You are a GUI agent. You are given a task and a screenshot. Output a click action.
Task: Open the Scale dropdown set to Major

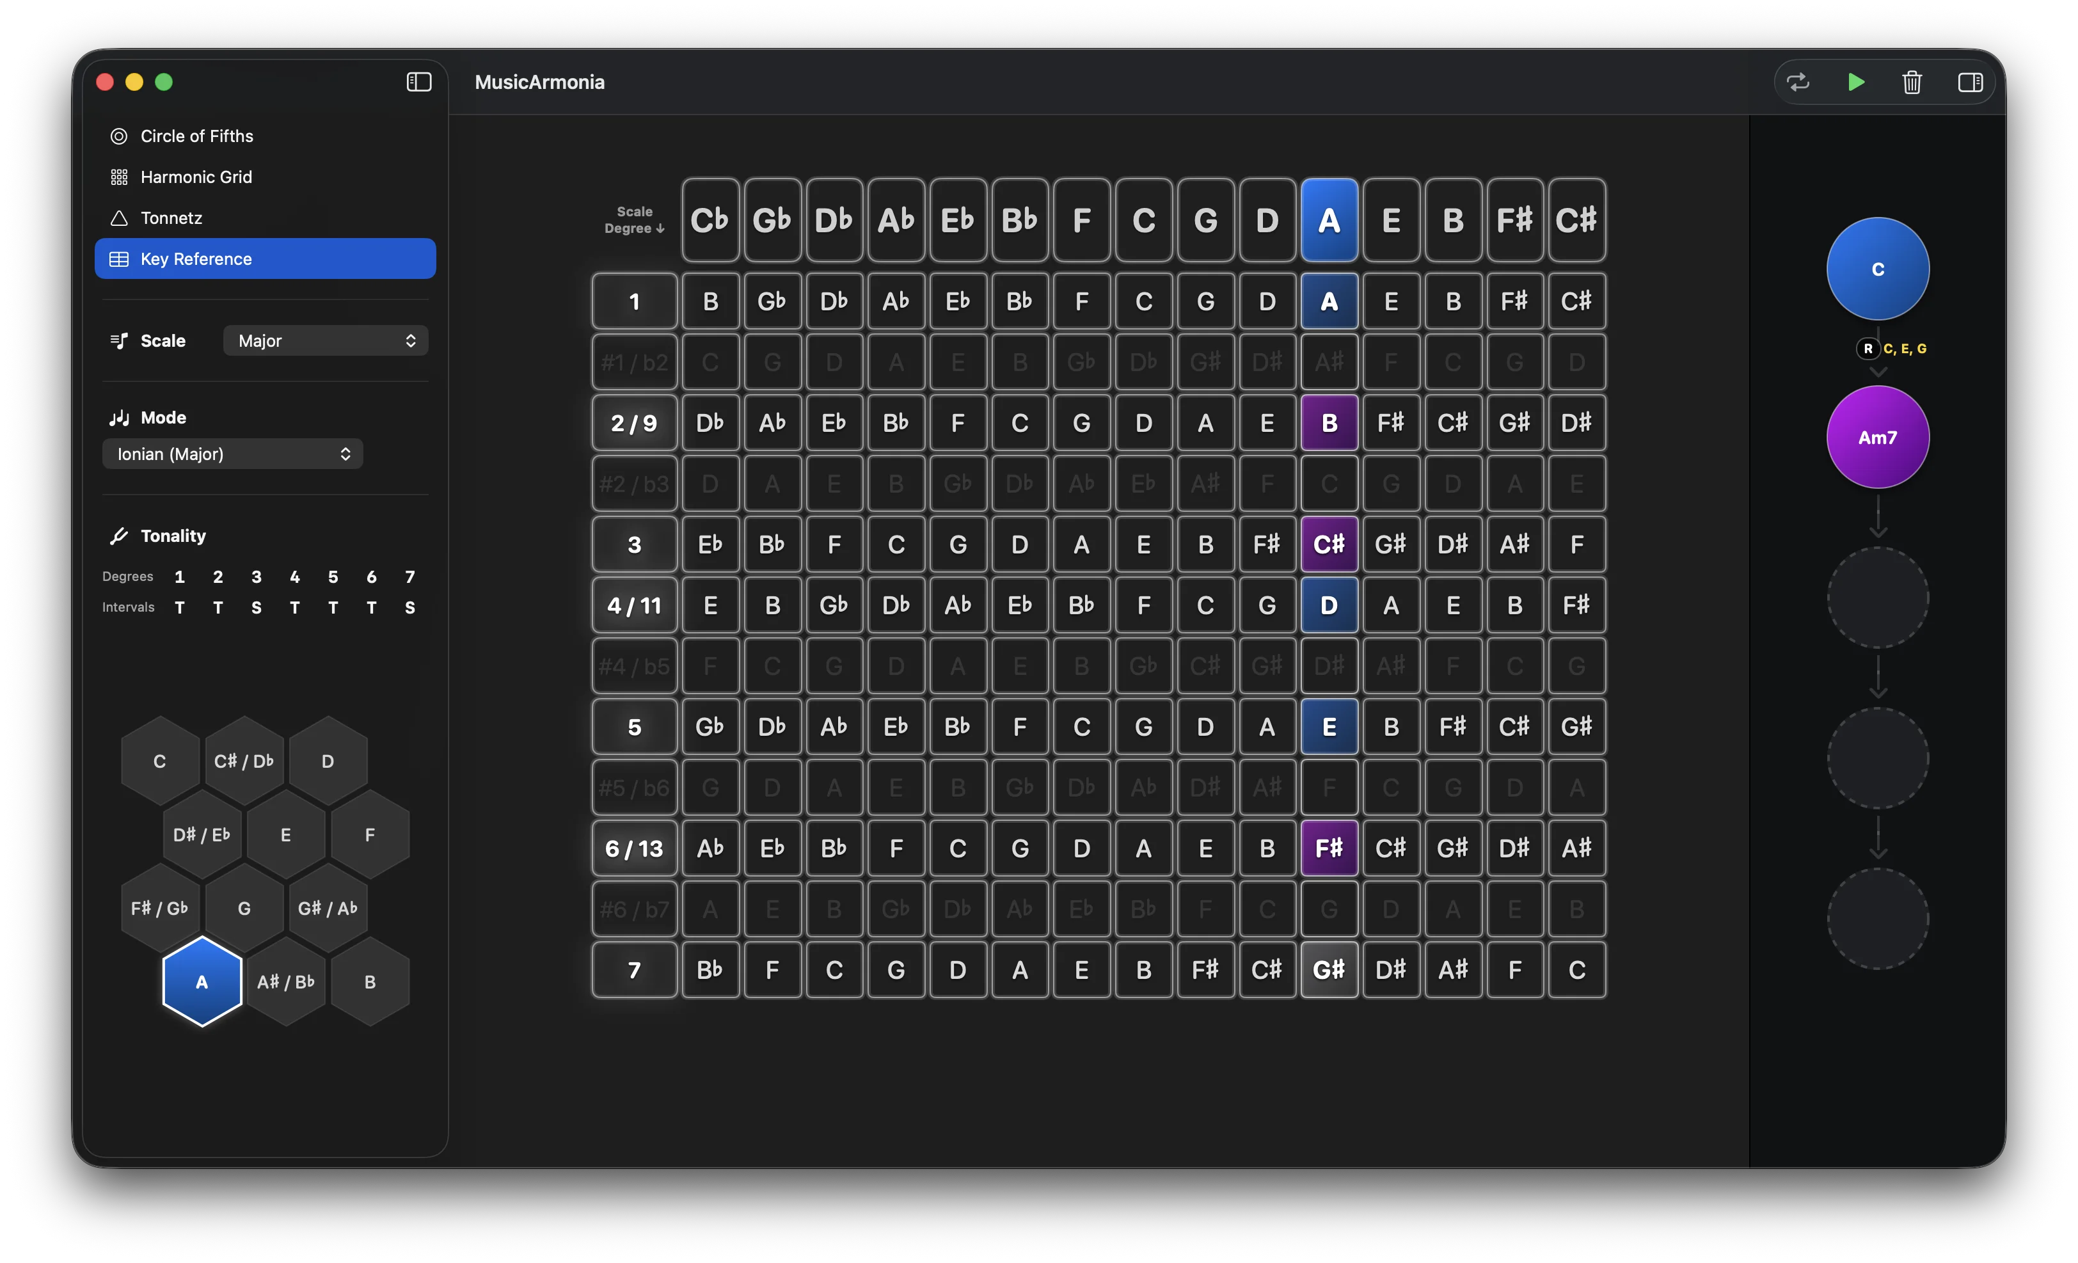(x=326, y=340)
